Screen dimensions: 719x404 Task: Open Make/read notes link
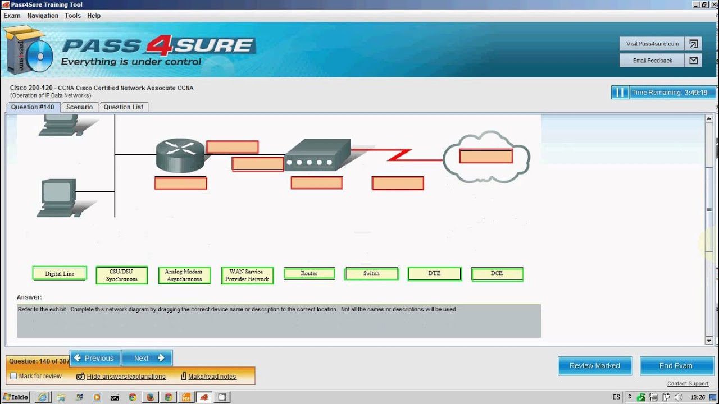212,377
